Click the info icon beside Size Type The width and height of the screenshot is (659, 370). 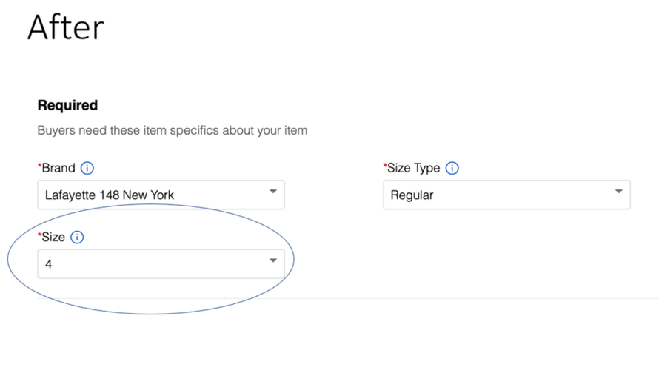click(452, 168)
